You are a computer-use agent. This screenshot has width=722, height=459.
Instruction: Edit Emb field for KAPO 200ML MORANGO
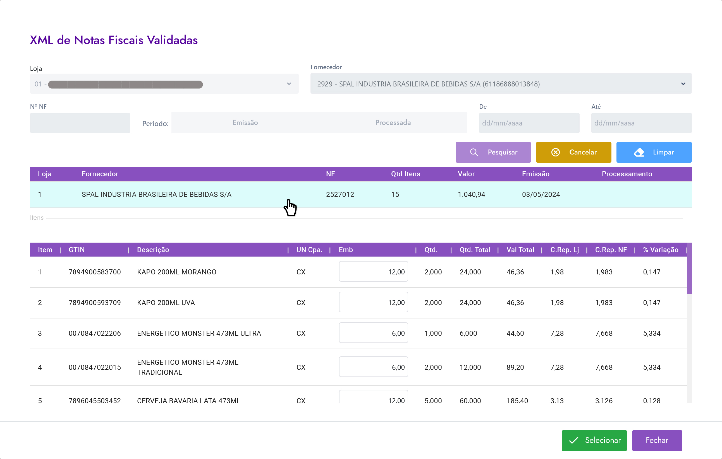(373, 272)
